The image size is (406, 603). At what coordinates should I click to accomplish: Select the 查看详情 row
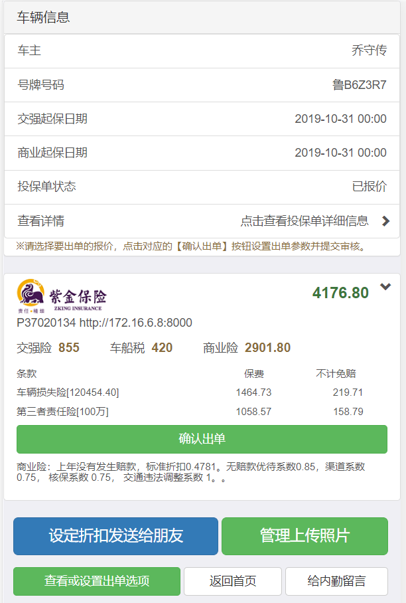pos(202,221)
